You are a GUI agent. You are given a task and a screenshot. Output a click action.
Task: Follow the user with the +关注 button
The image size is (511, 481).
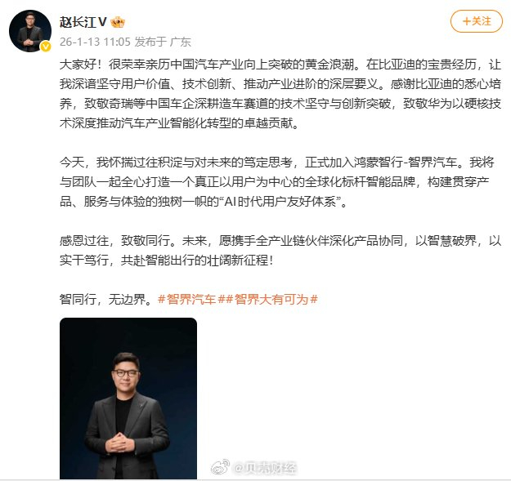coord(477,21)
